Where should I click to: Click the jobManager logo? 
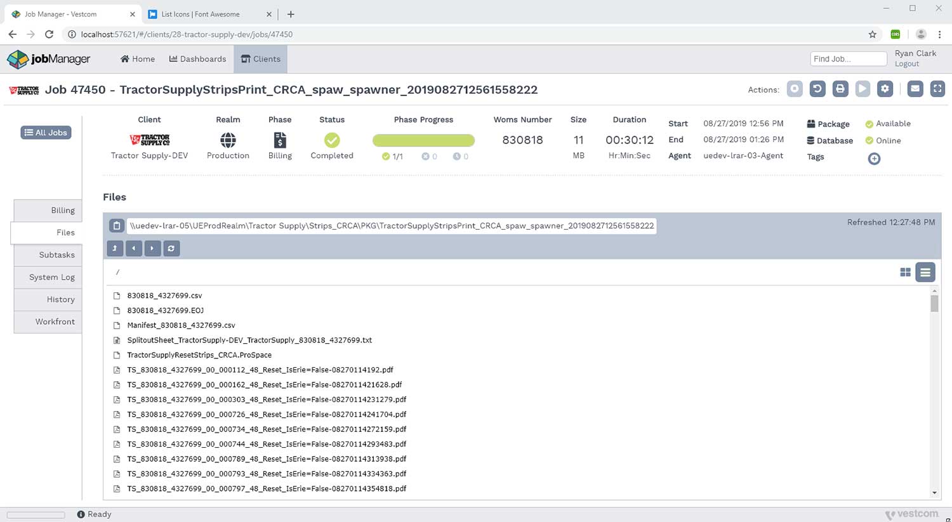pos(49,59)
